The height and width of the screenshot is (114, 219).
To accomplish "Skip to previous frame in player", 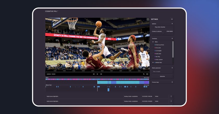I will pyautogui.click(x=94, y=74).
